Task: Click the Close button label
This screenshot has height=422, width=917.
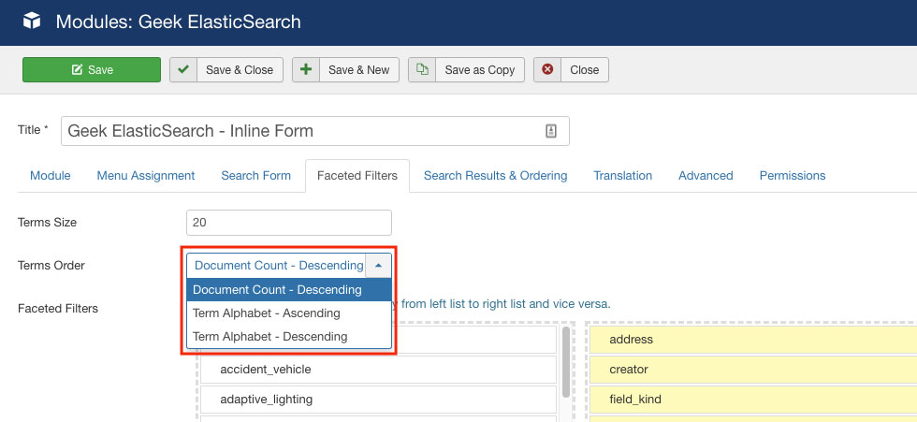Action: 584,69
